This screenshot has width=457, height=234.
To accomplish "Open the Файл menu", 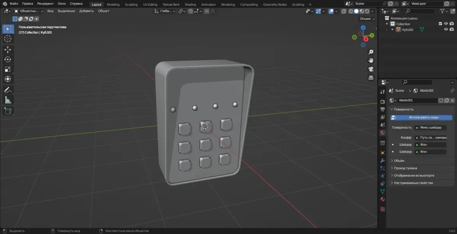I will tap(14, 4).
